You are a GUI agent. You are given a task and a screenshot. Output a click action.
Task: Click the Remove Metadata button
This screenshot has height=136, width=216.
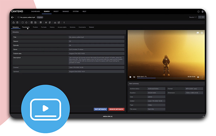point(117,109)
